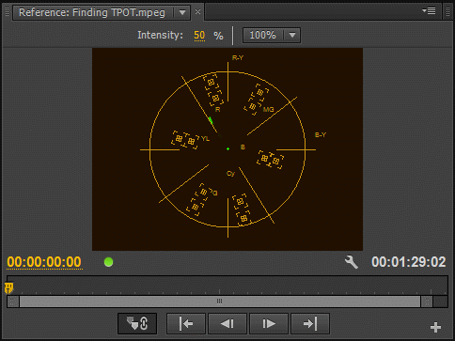Click the right zoom bar end handle
Image resolution: width=455 pixels, height=341 pixels.
[427, 302]
